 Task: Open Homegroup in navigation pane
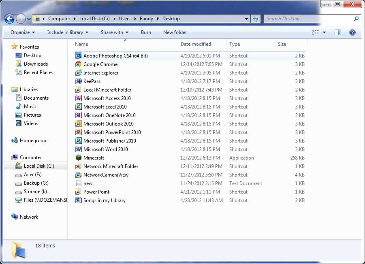click(33, 141)
